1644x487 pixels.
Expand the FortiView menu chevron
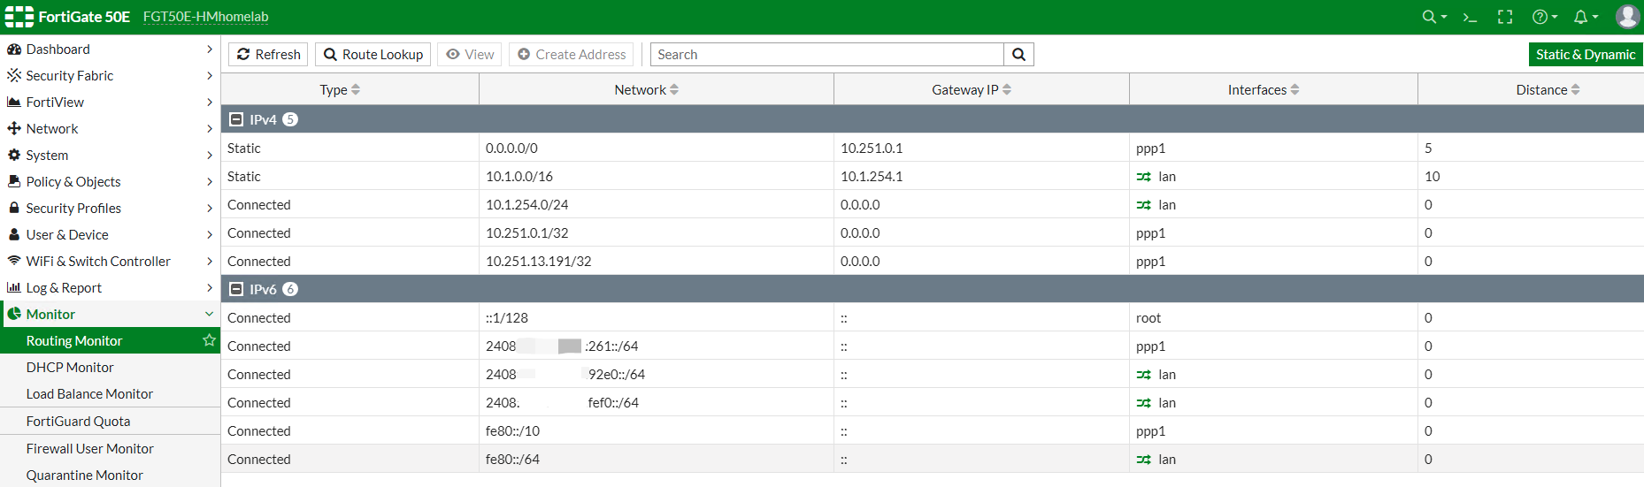click(209, 103)
